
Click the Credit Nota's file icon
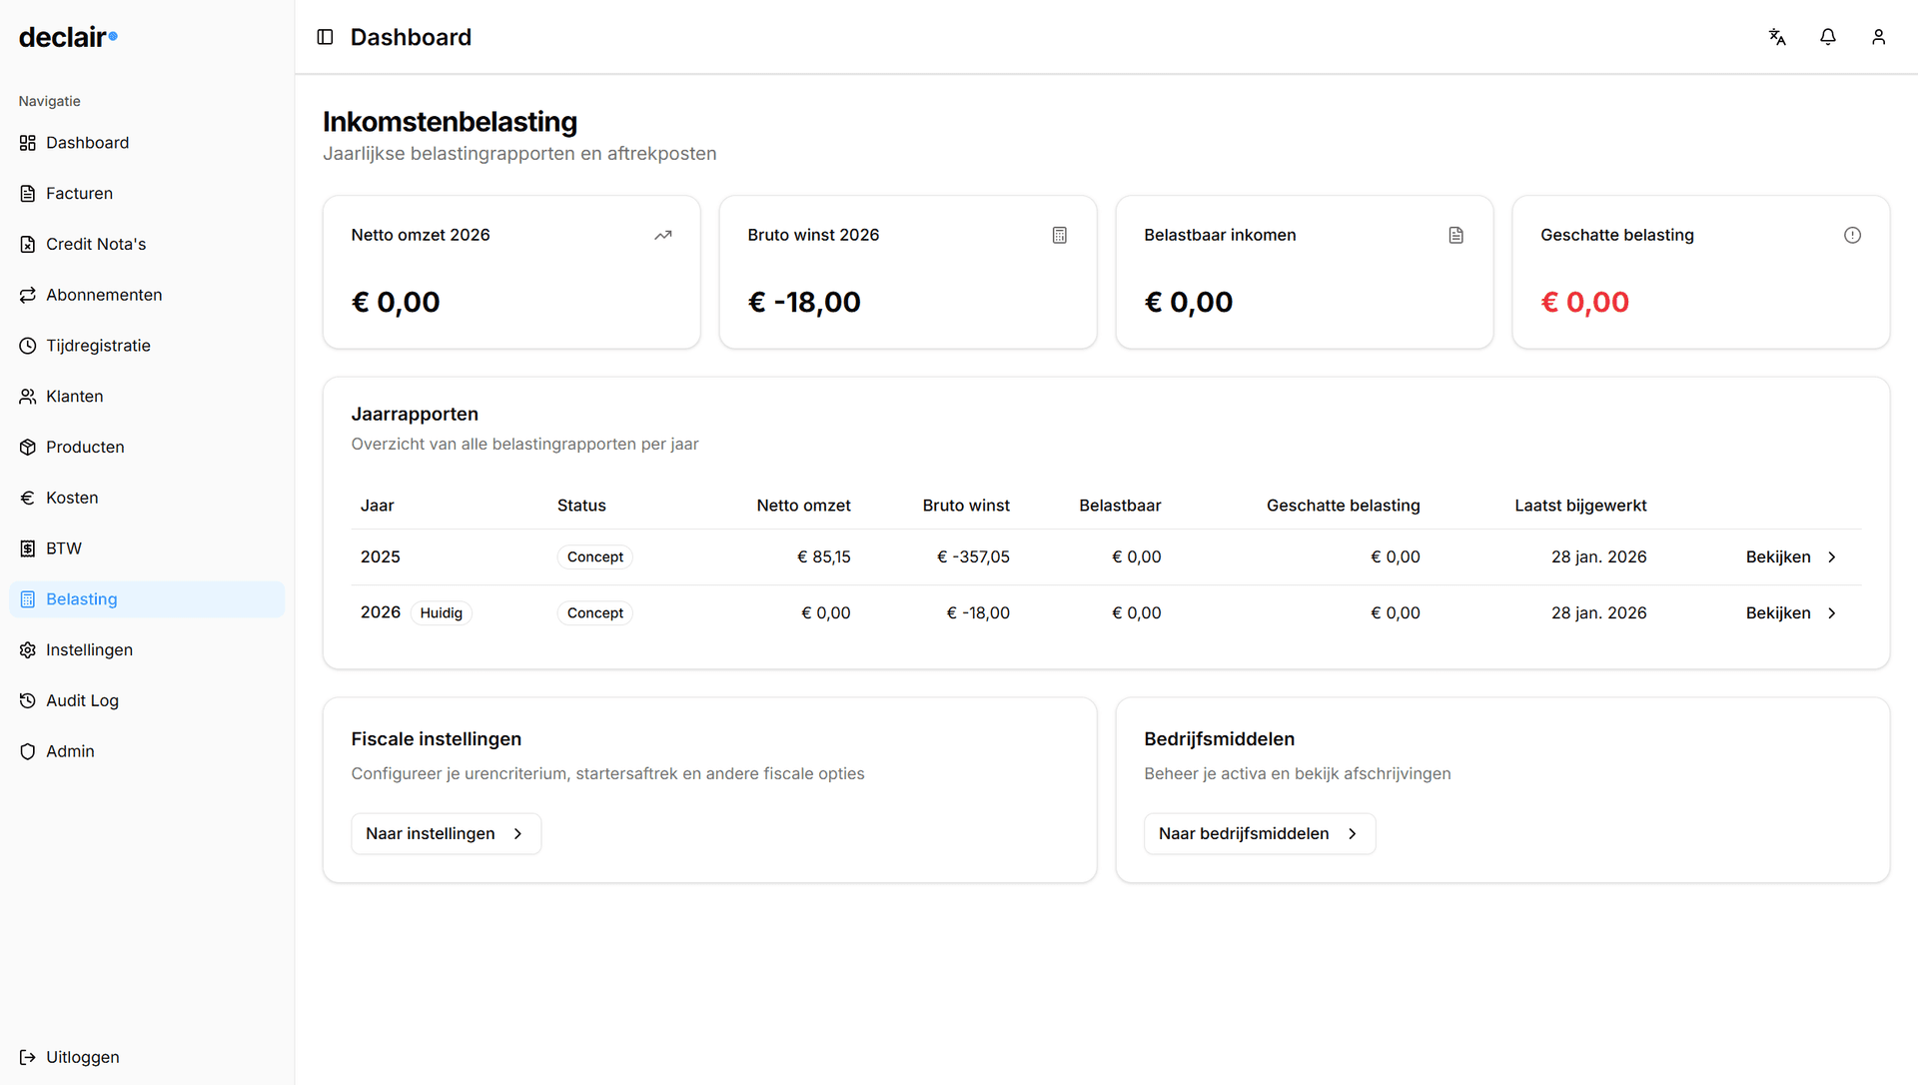[28, 245]
